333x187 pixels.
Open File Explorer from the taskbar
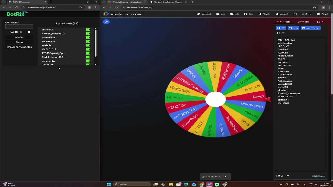pyautogui.click(x=171, y=184)
